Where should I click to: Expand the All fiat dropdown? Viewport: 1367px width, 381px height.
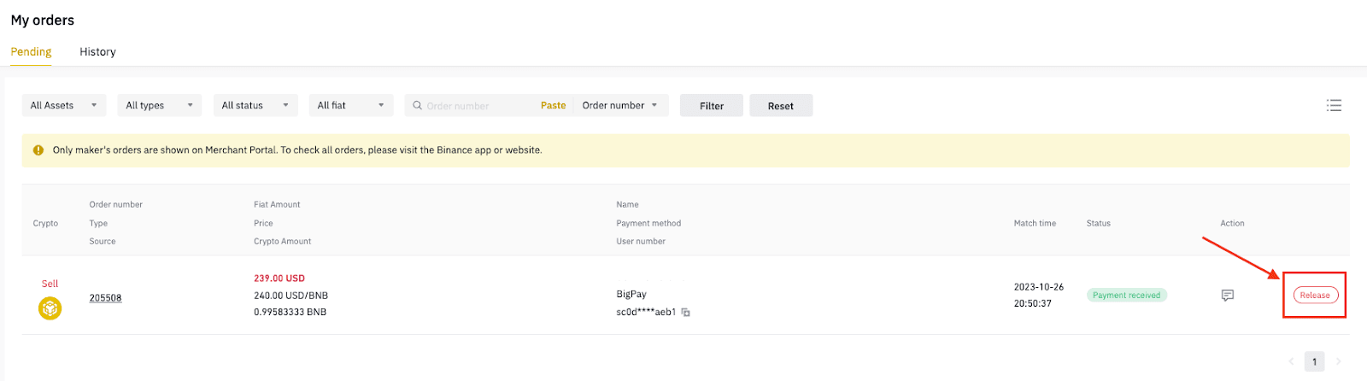pyautogui.click(x=351, y=105)
